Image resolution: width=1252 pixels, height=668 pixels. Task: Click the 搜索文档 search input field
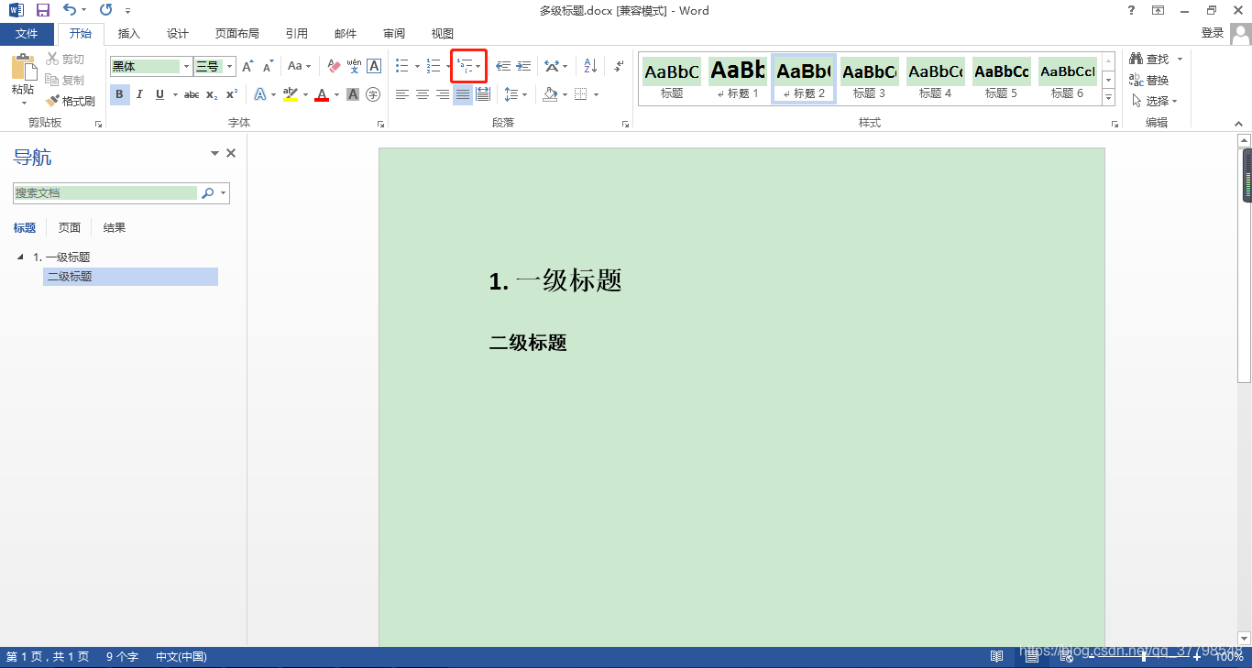[x=105, y=193]
